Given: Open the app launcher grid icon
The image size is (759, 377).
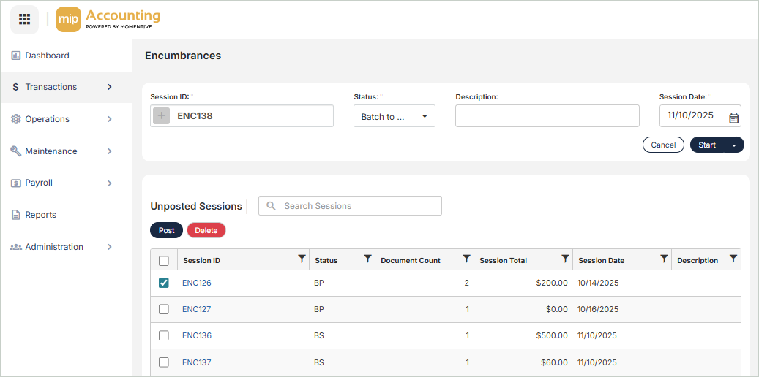Looking at the screenshot, I should (24, 19).
